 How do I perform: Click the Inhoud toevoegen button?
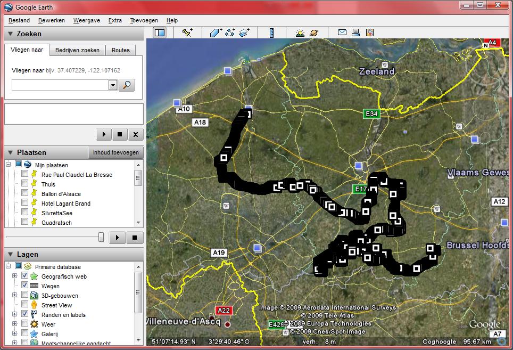116,152
